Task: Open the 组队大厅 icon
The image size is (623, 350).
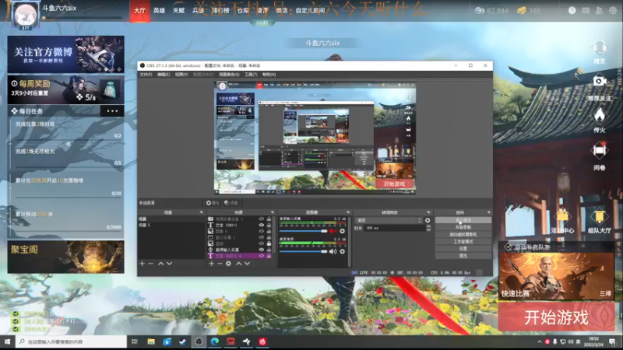Action: 599,216
